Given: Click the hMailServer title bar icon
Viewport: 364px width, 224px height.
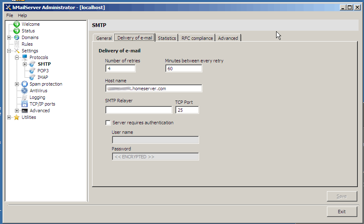Looking at the screenshot, I should coord(8,7).
